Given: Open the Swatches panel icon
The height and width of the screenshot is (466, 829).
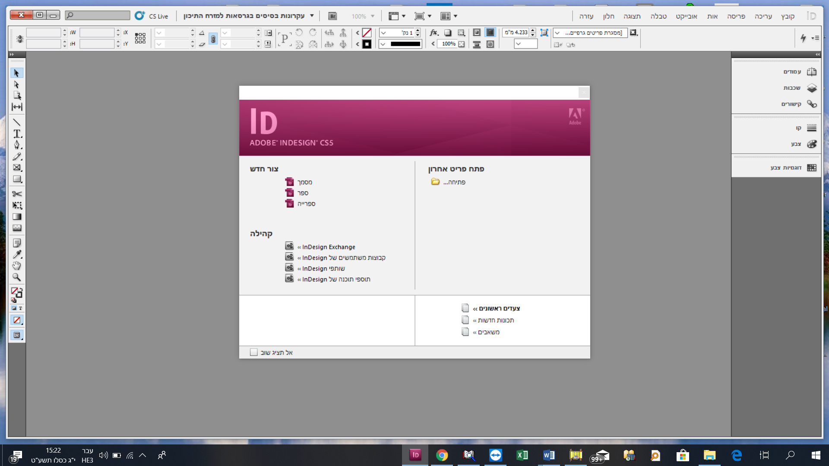Looking at the screenshot, I should coord(811,167).
